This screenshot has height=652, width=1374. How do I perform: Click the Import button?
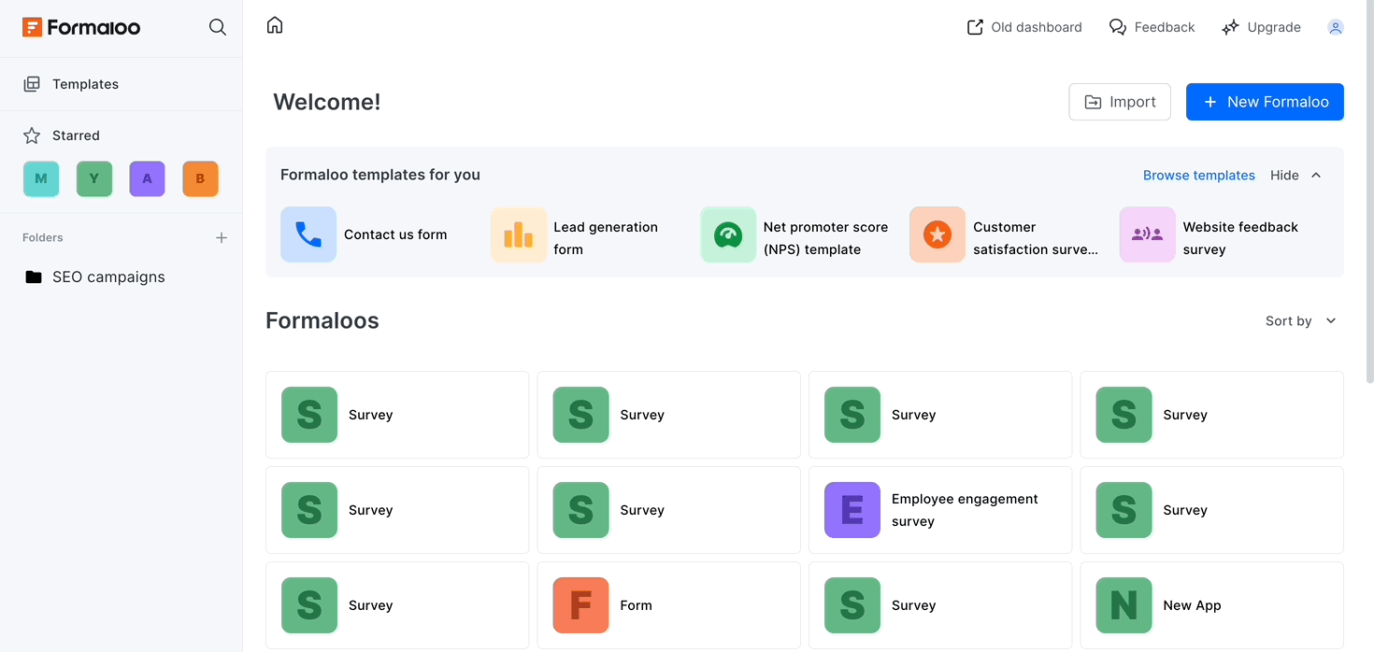1120,102
